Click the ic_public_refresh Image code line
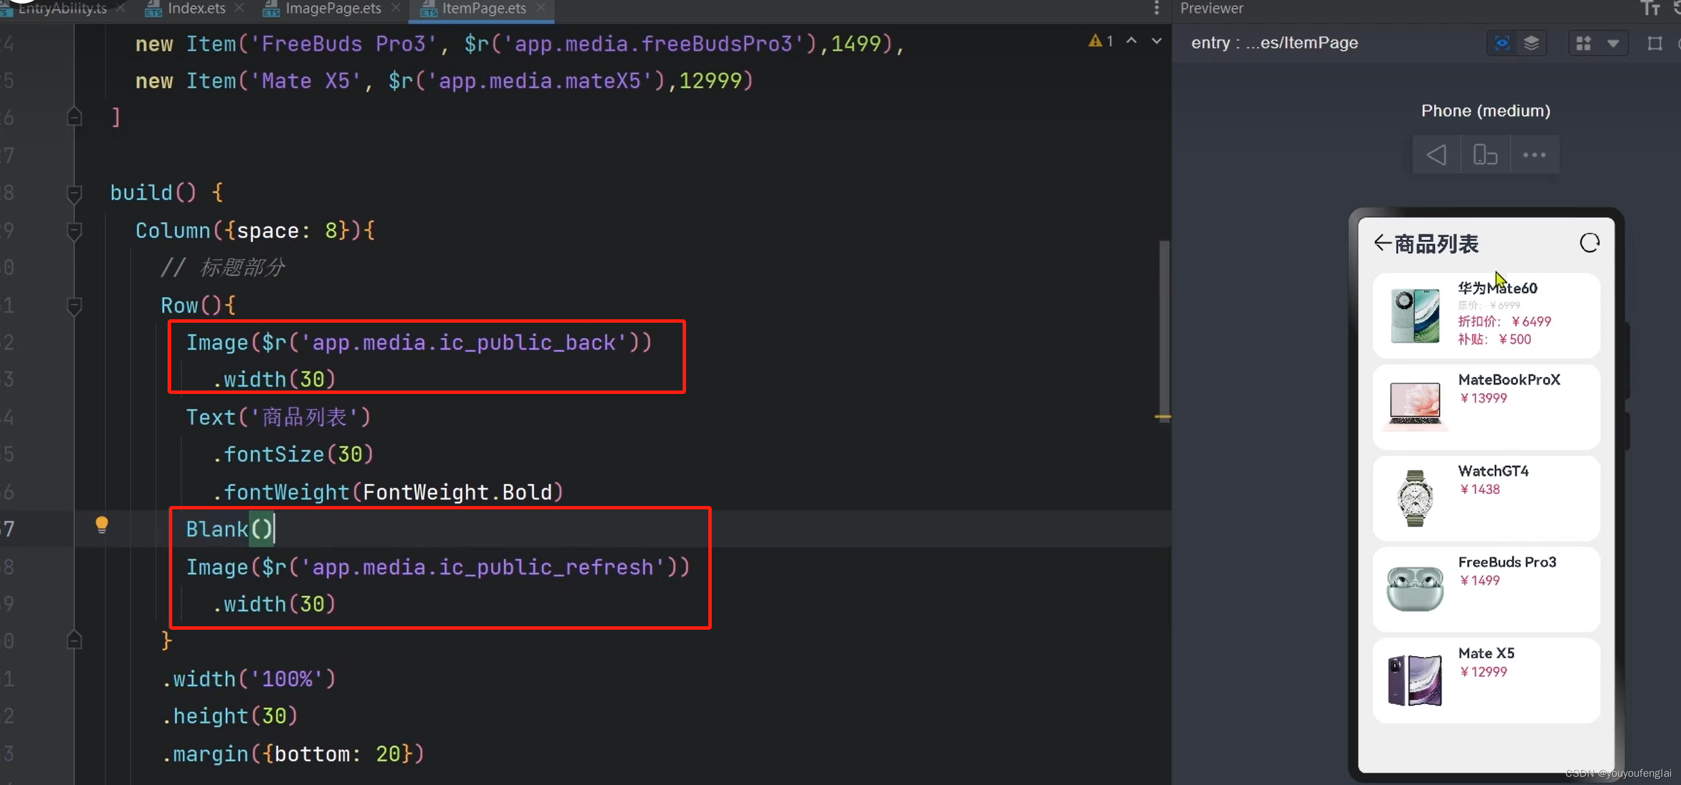1681x785 pixels. [x=438, y=567]
